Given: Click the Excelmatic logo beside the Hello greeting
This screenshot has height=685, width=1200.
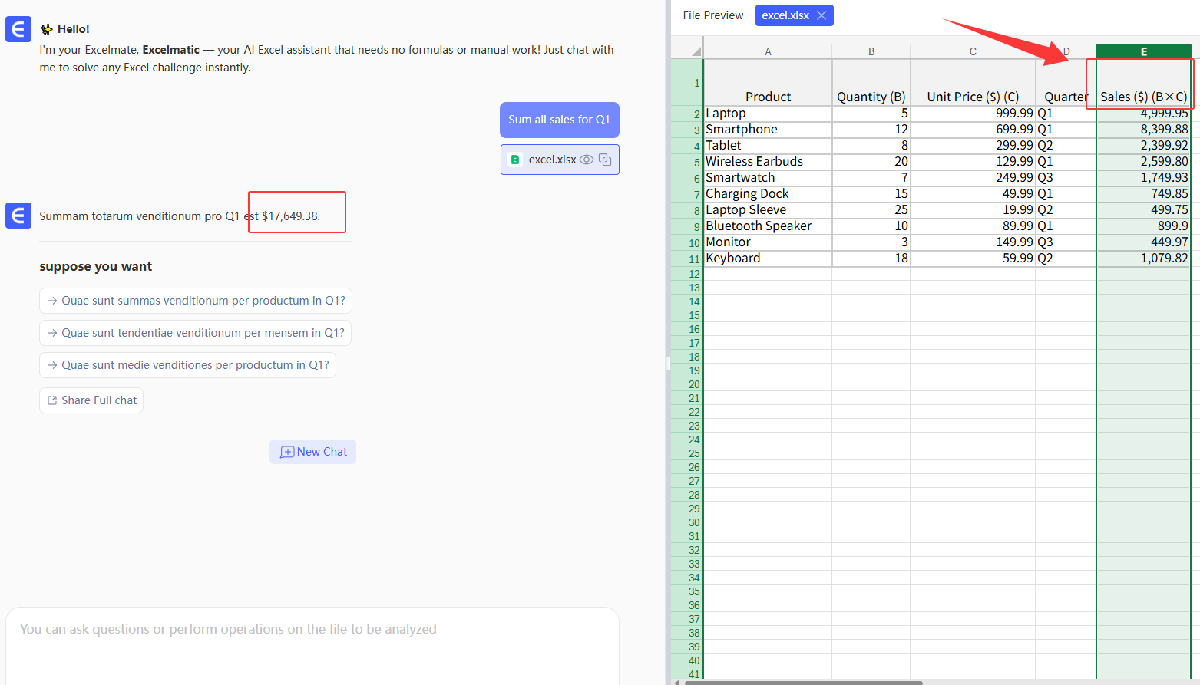Looking at the screenshot, I should (18, 30).
